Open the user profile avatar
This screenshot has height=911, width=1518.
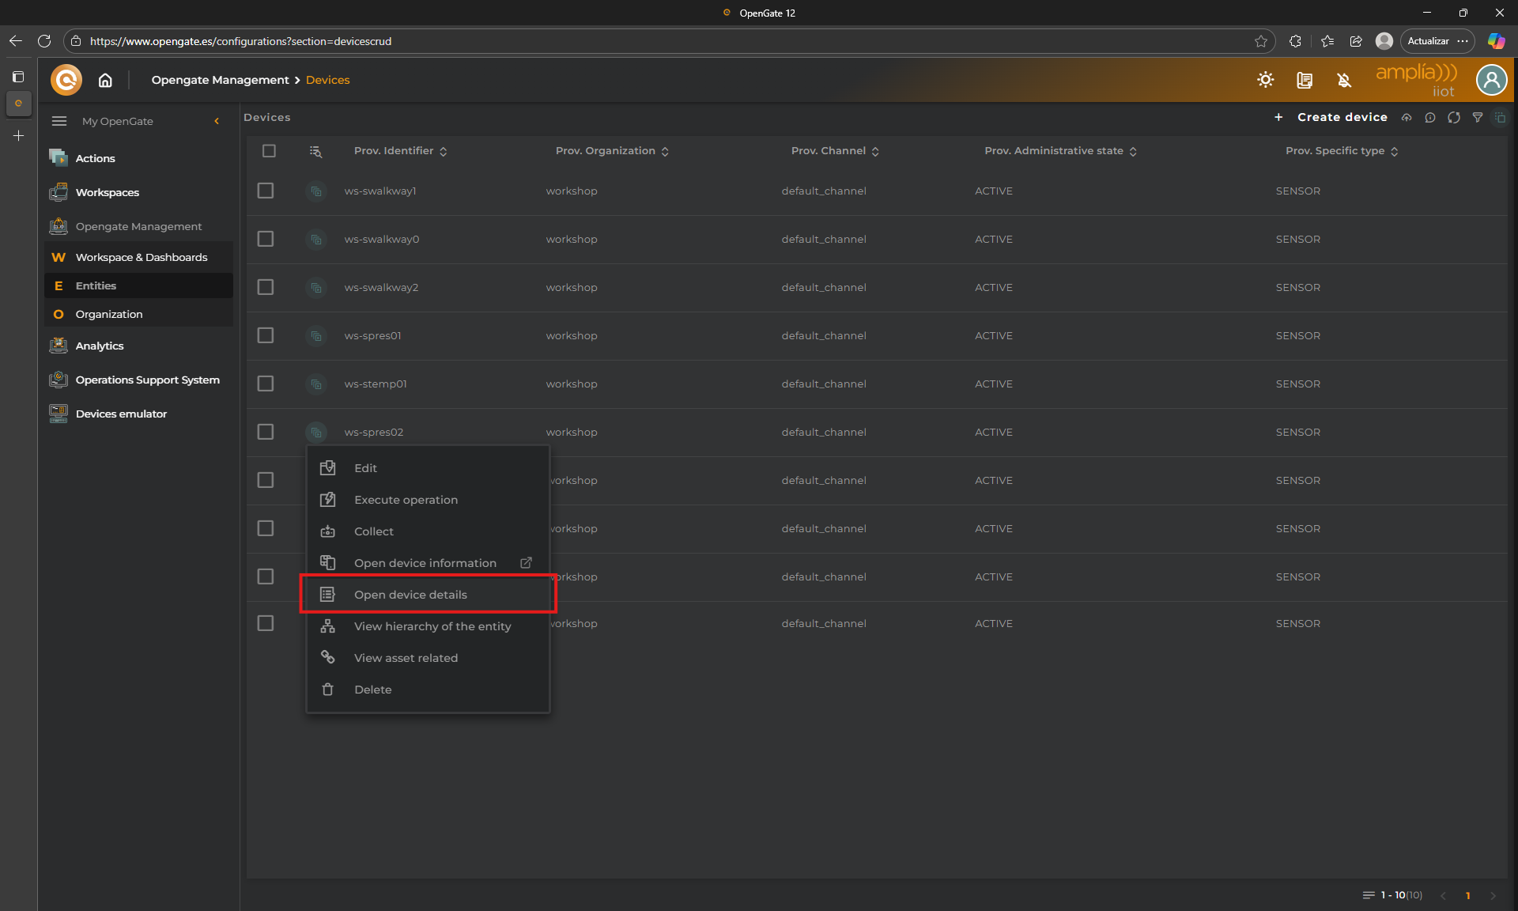click(x=1491, y=80)
